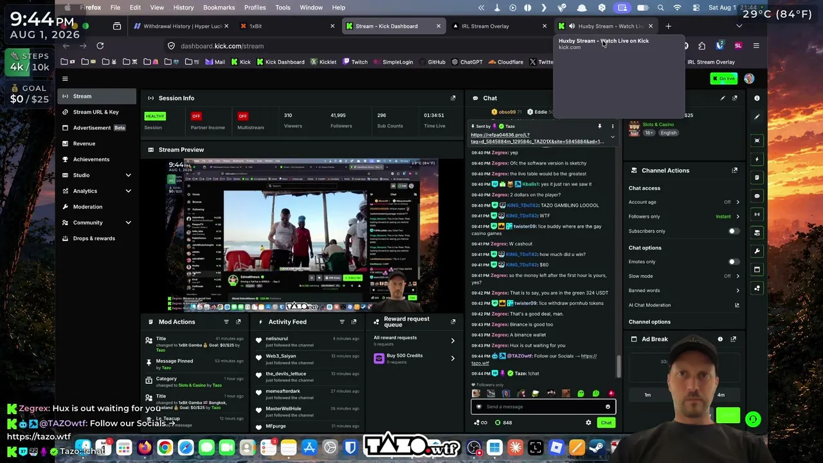The width and height of the screenshot is (823, 463).
Task: Expand All reward requests
Action: click(x=414, y=341)
